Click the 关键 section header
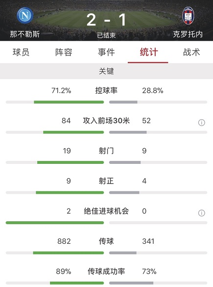The image size is (213, 287). (x=106, y=71)
